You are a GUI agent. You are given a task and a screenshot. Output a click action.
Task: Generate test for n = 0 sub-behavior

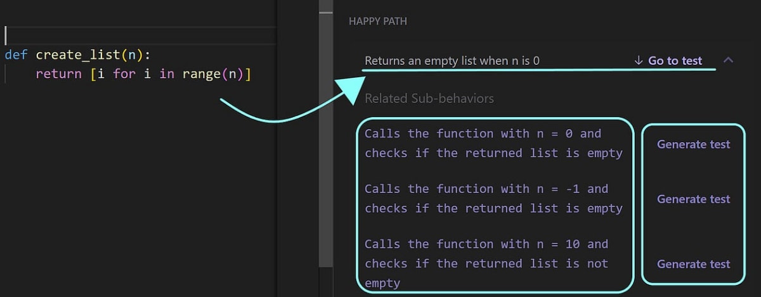click(693, 144)
